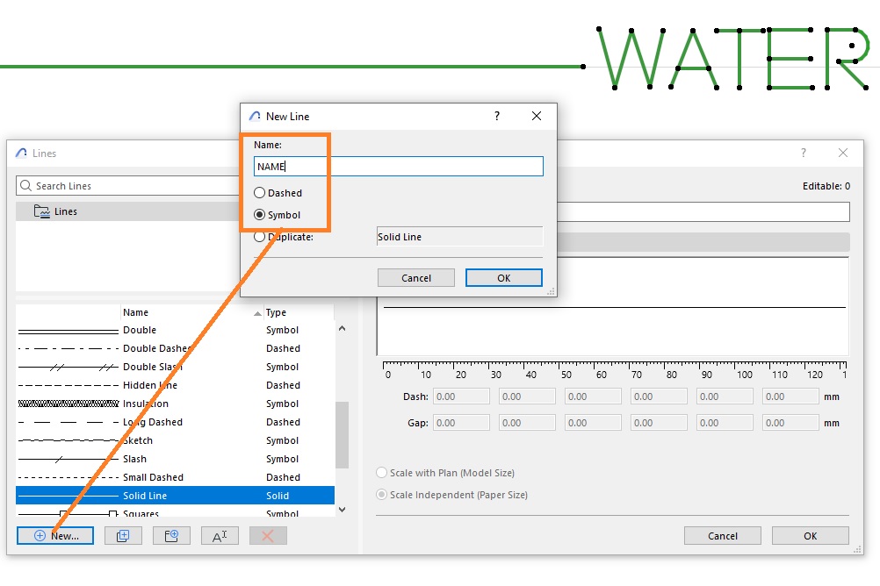
Task: Close the New Line dialog
Action: tap(537, 116)
